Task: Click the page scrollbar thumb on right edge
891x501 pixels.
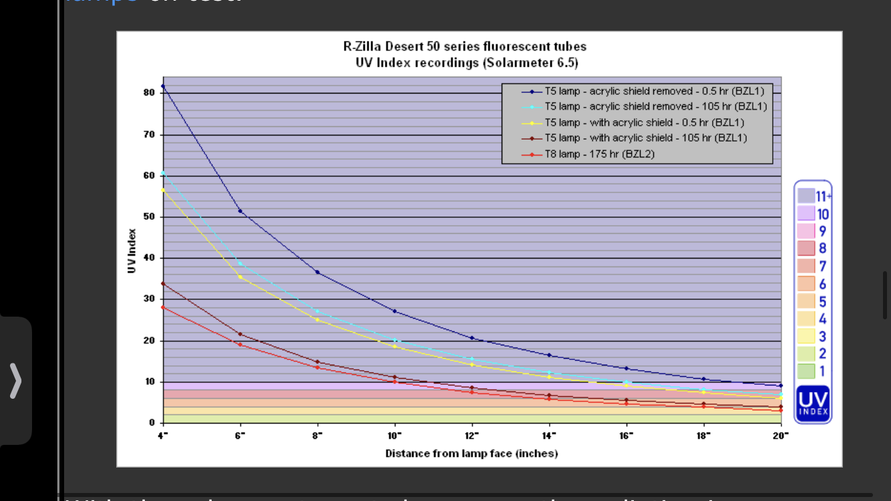Action: tap(886, 295)
